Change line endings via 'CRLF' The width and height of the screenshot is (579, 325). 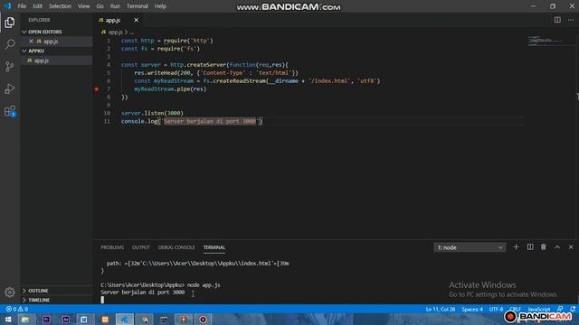point(516,309)
